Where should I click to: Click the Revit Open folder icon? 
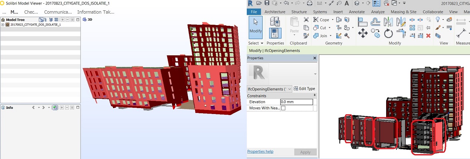pyautogui.click(x=259, y=3)
